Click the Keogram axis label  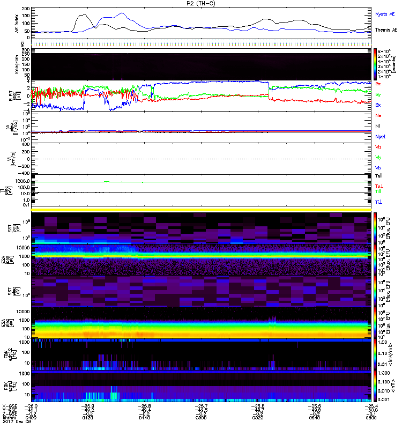coord(17,64)
